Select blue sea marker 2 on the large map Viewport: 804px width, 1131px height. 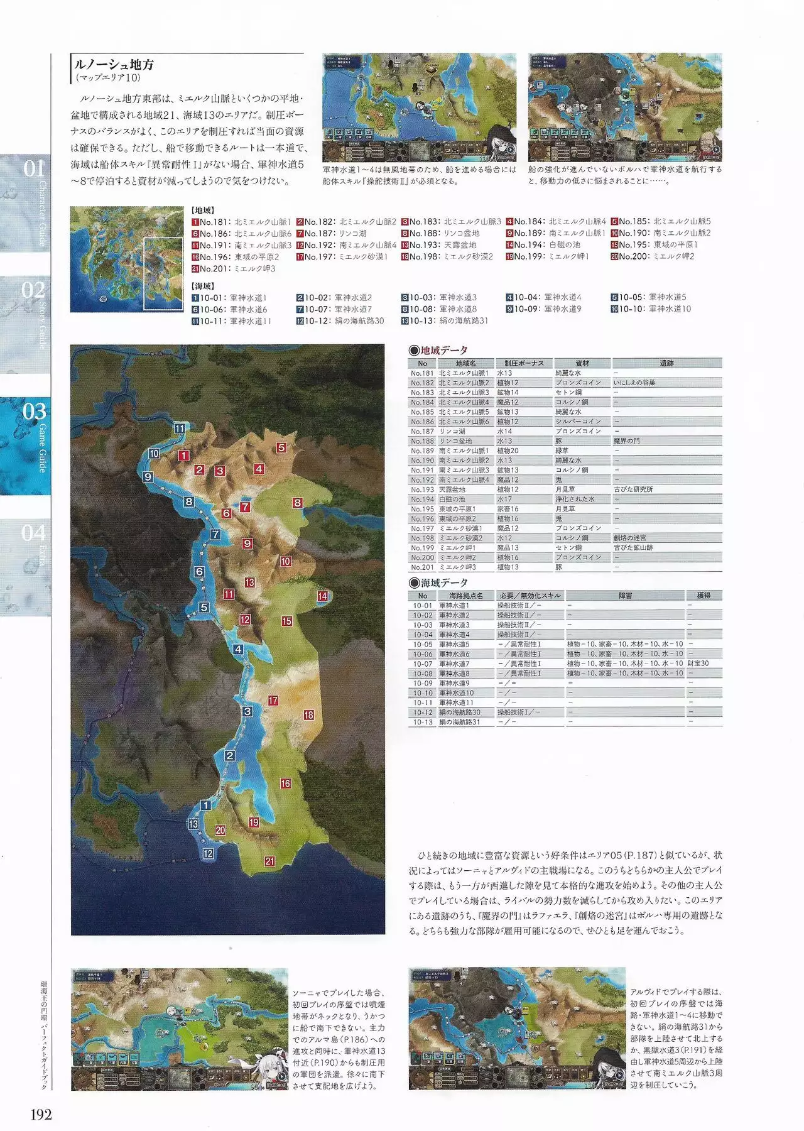point(230,756)
